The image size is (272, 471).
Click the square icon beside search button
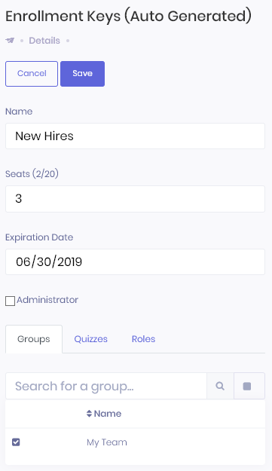click(x=247, y=386)
